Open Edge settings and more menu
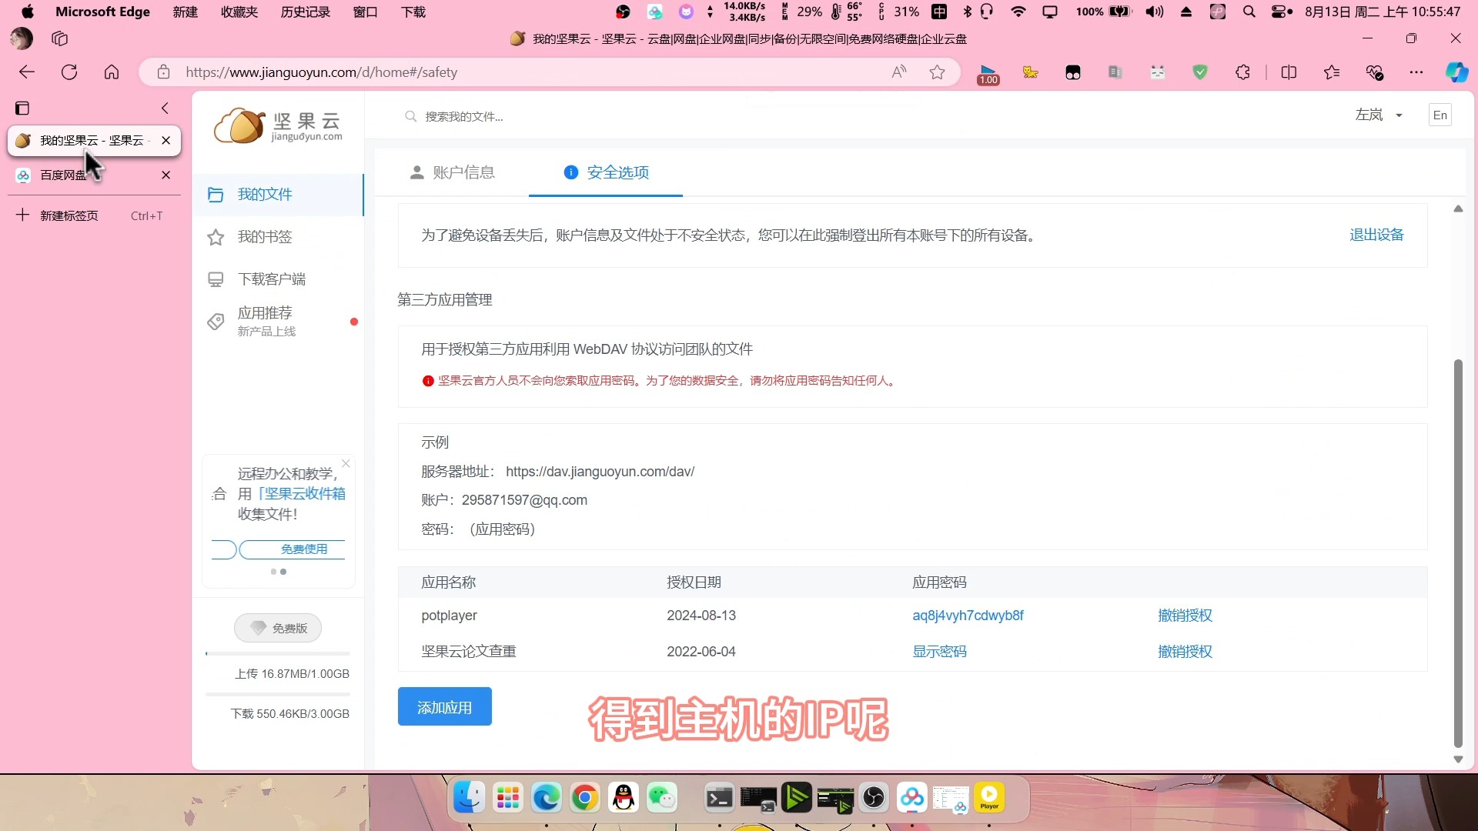This screenshot has width=1478, height=831. 1416,72
